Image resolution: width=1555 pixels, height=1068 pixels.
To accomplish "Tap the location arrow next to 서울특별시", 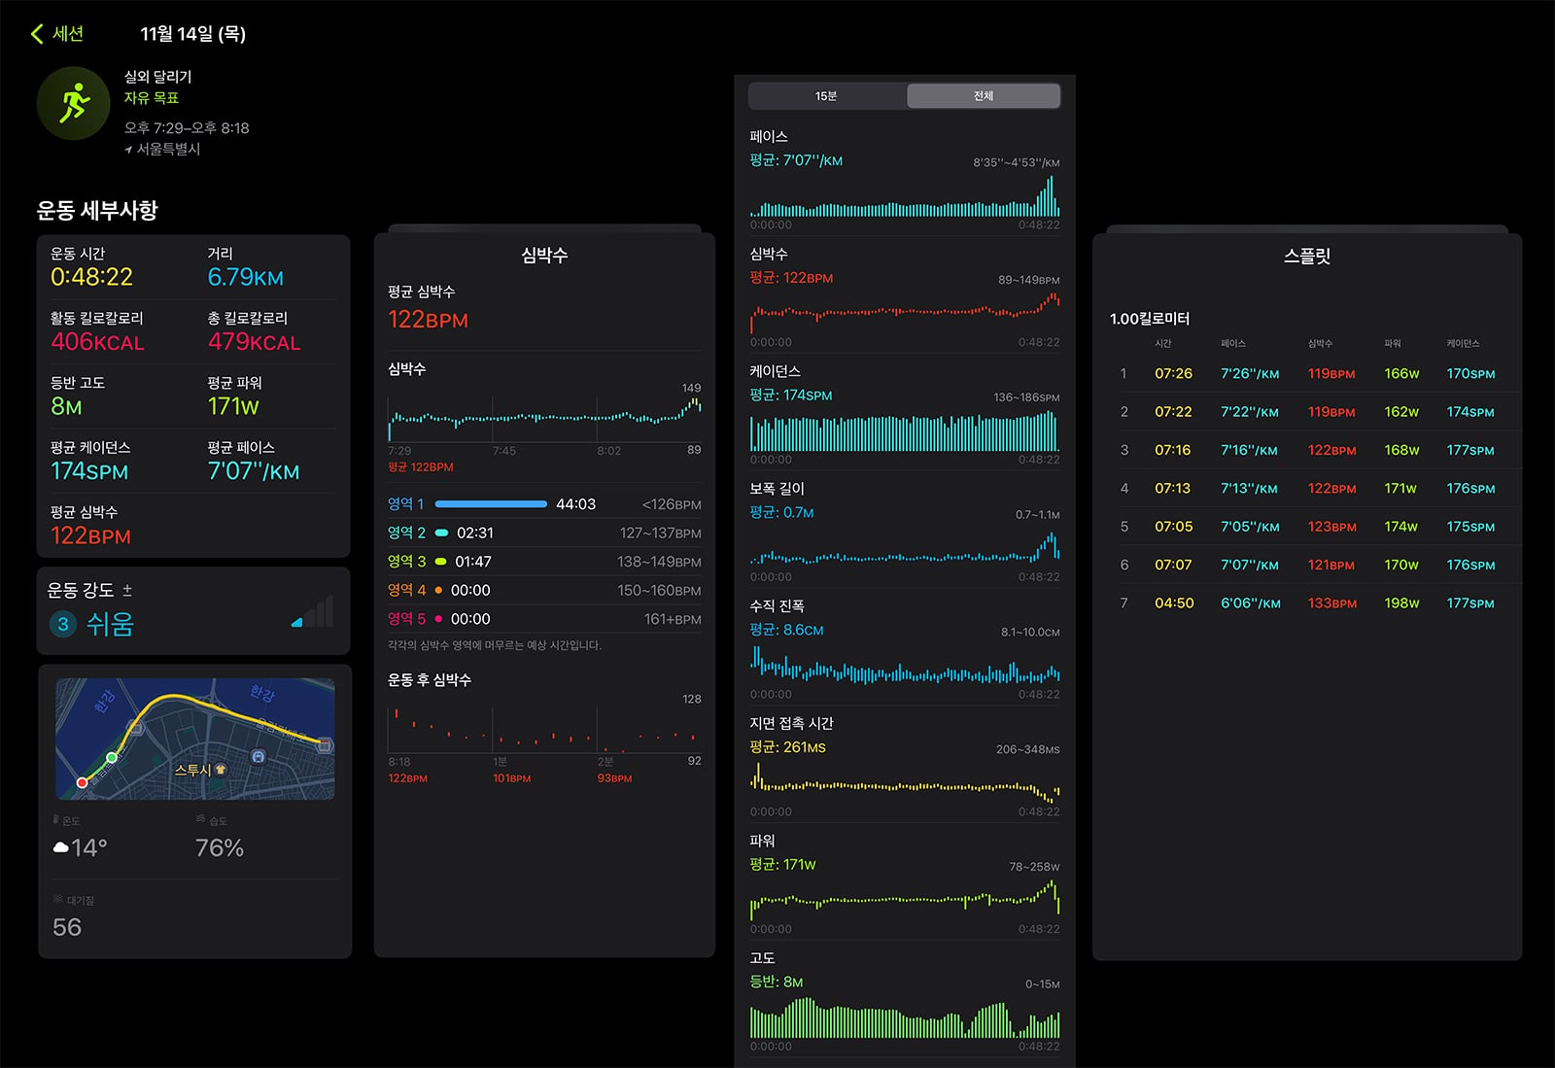I will tap(128, 150).
